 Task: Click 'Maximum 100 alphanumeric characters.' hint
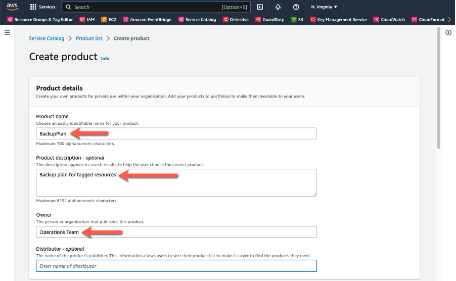tap(75, 144)
